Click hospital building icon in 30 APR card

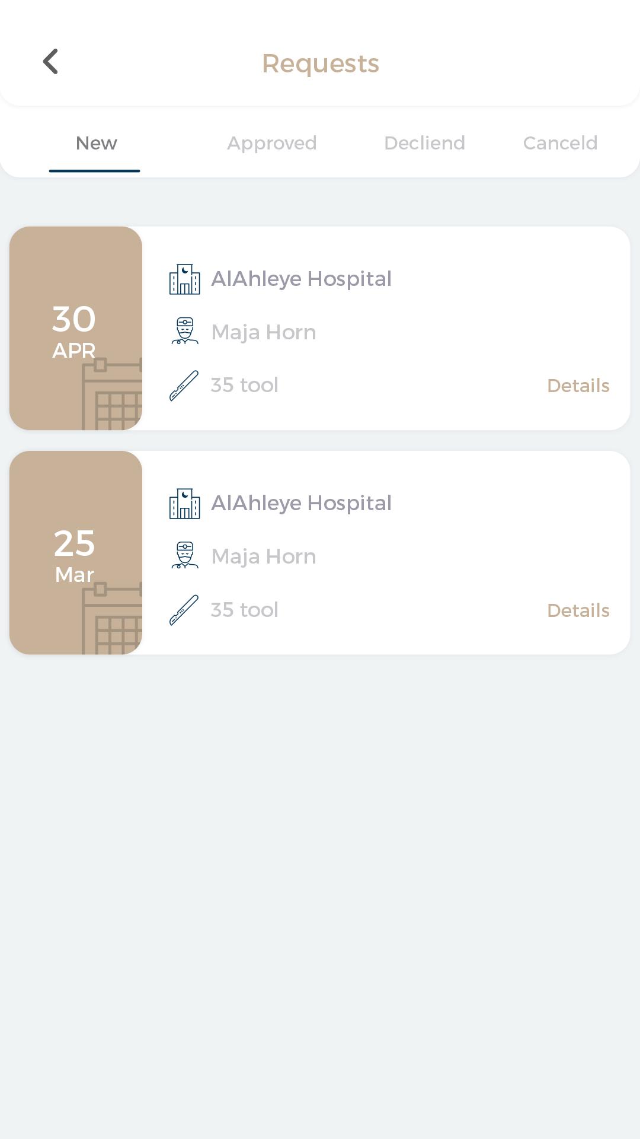click(x=184, y=279)
